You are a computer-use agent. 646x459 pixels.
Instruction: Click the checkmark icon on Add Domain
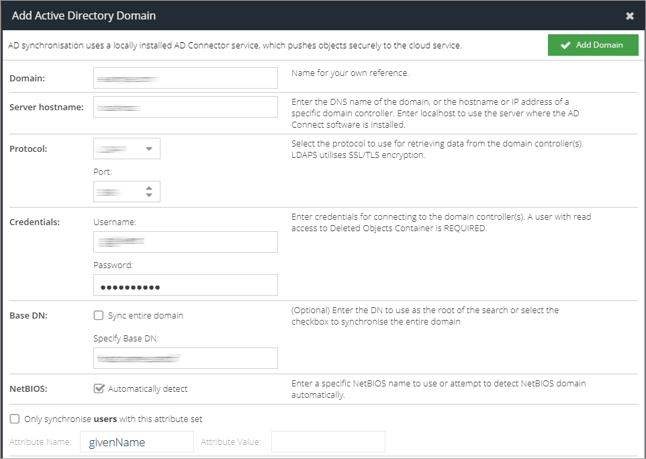(x=565, y=45)
